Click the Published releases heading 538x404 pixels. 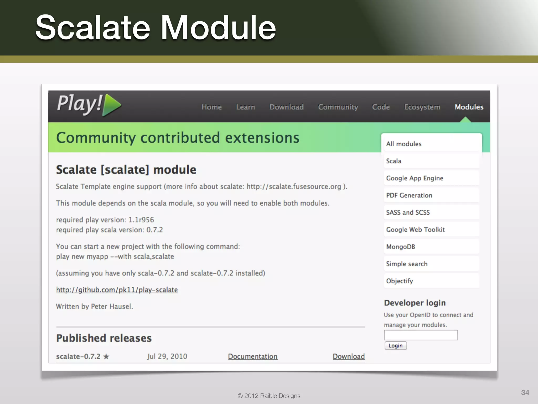104,338
